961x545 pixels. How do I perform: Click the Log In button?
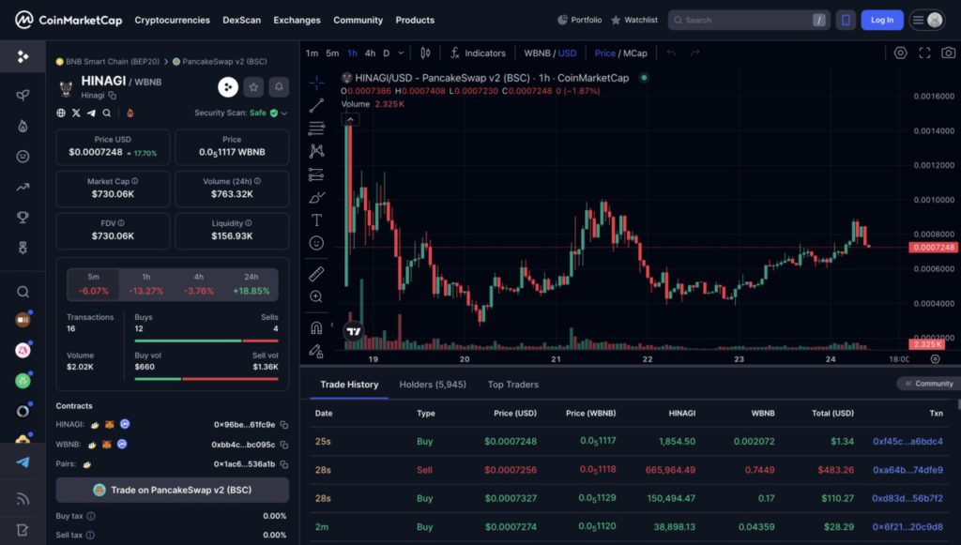coord(881,20)
